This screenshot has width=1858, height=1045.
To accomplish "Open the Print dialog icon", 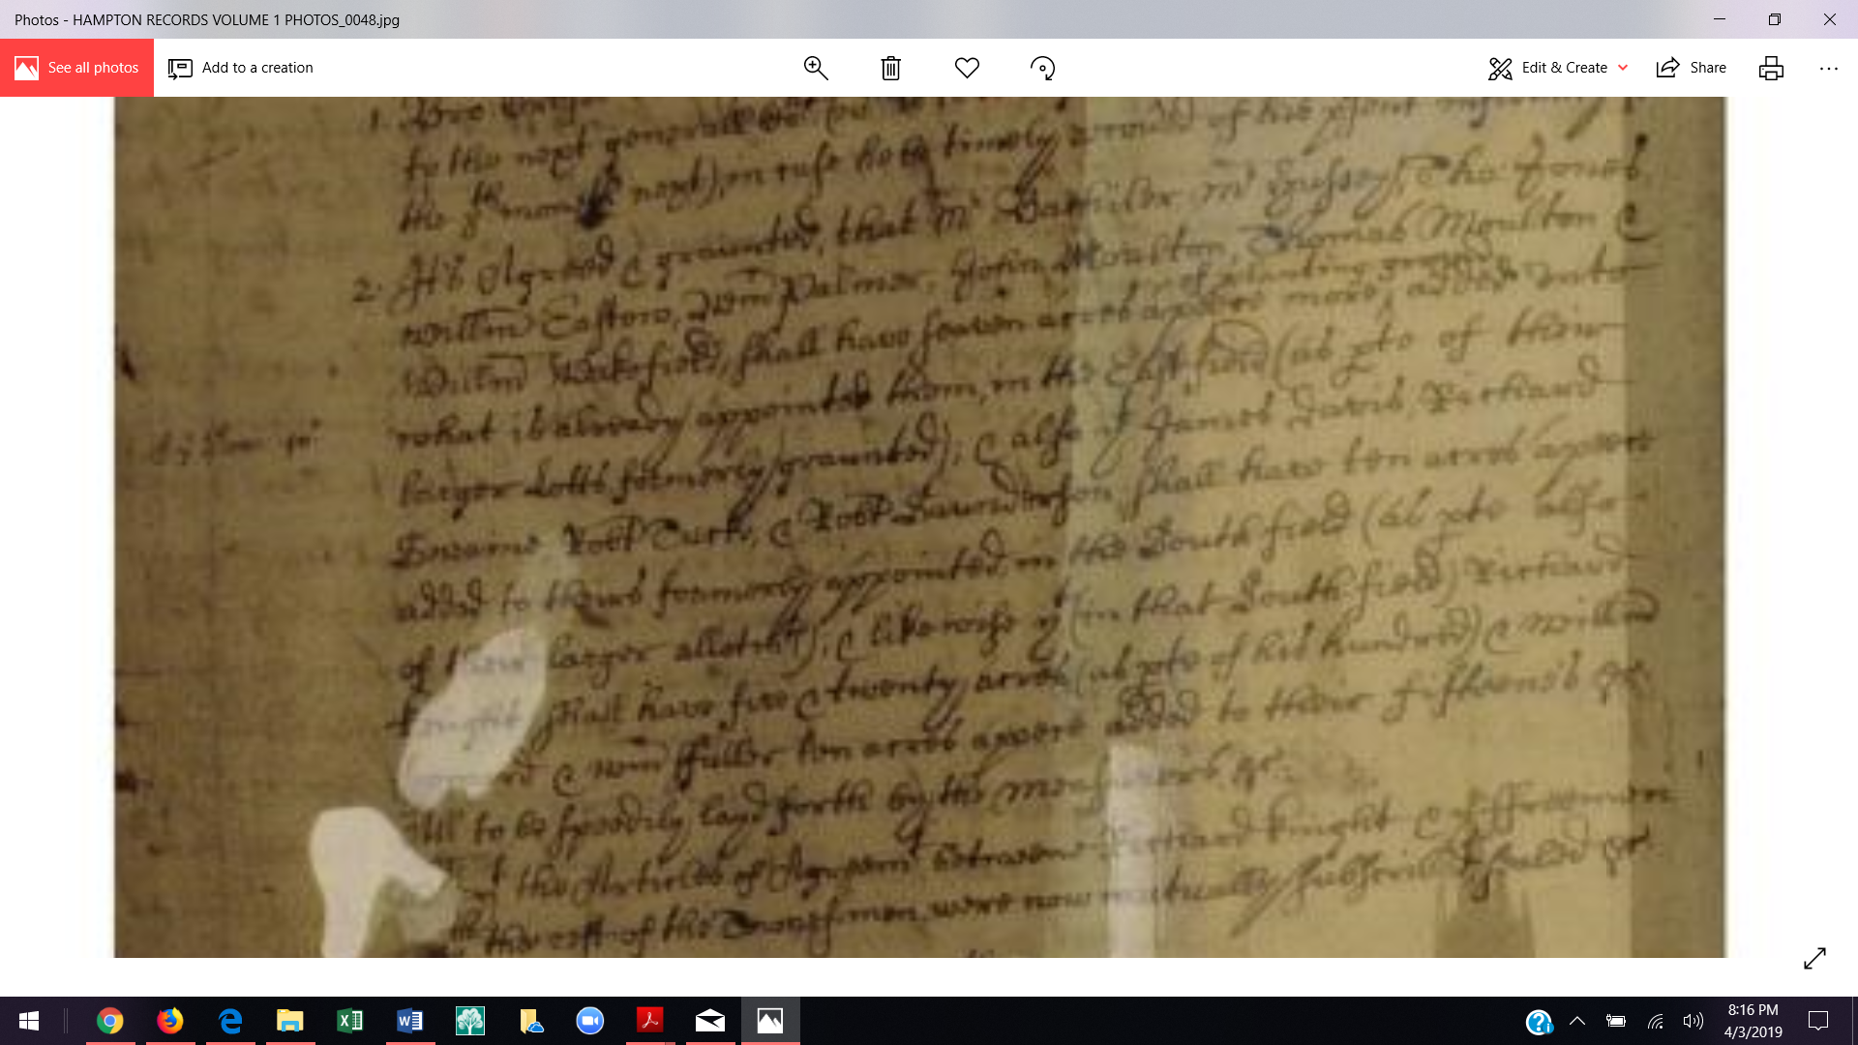I will pyautogui.click(x=1771, y=68).
